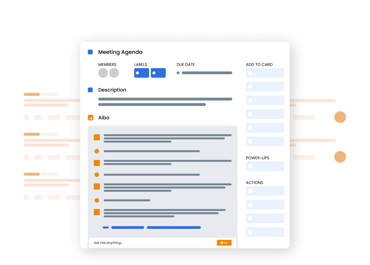The image size is (370, 265).
Task: Click the bottommost button under ACTIONS
Action: [x=265, y=232]
